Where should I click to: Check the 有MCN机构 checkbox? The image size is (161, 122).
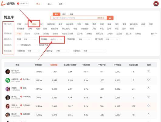pos(18,45)
